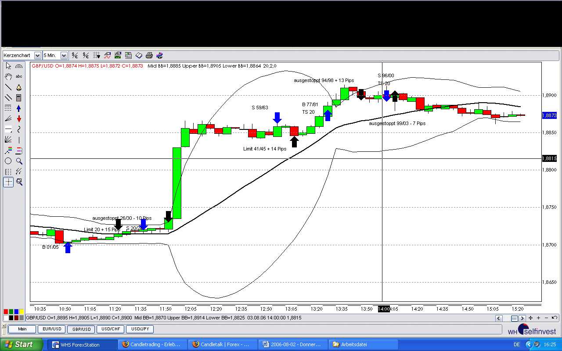Open the grid options toolbar dropdown
The width and height of the screenshot is (562, 351).
click(96, 55)
